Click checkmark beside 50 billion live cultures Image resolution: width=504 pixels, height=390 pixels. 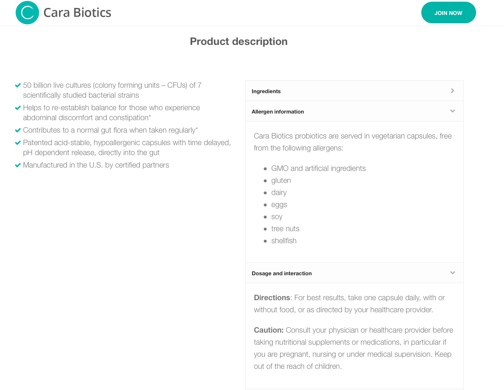(x=18, y=85)
